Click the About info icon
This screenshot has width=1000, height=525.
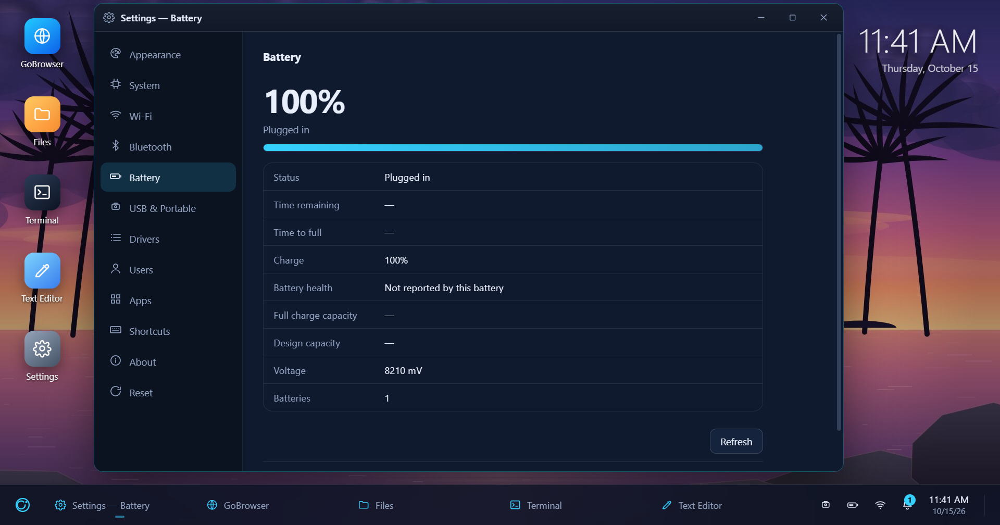[x=116, y=361]
